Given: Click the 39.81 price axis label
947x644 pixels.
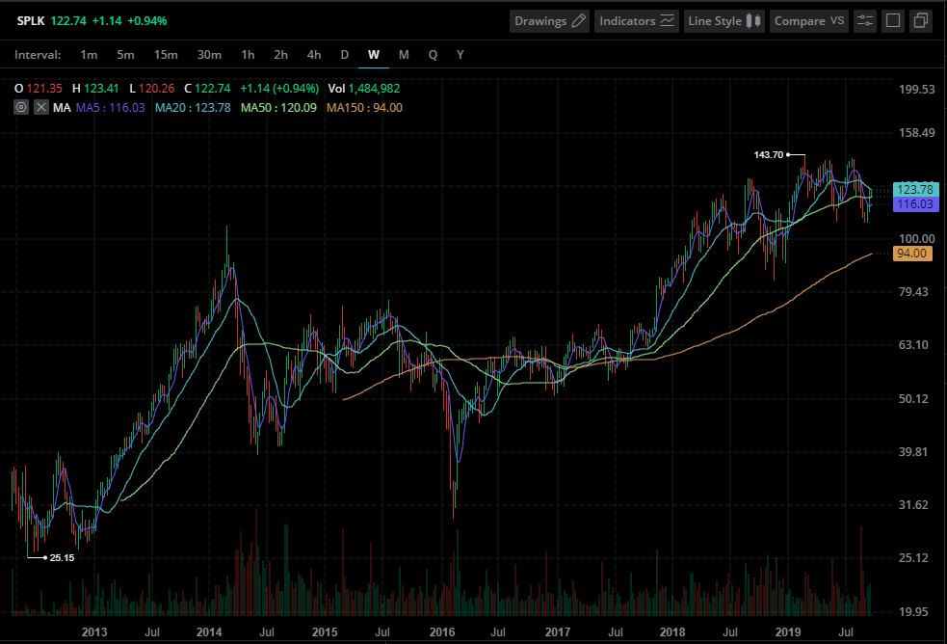Looking at the screenshot, I should coord(913,452).
